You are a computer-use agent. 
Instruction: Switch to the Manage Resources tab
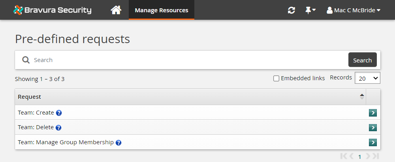click(x=162, y=10)
